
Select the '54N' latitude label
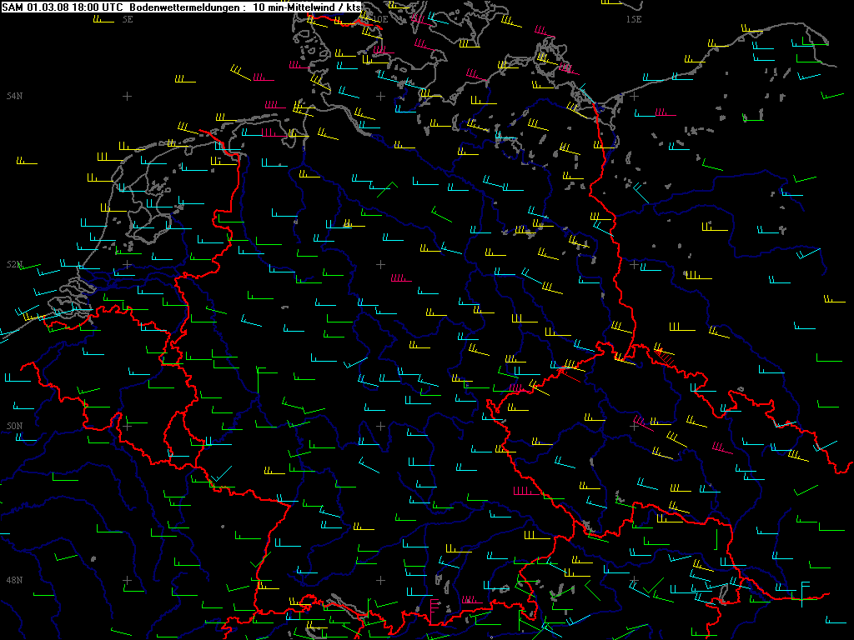point(14,97)
